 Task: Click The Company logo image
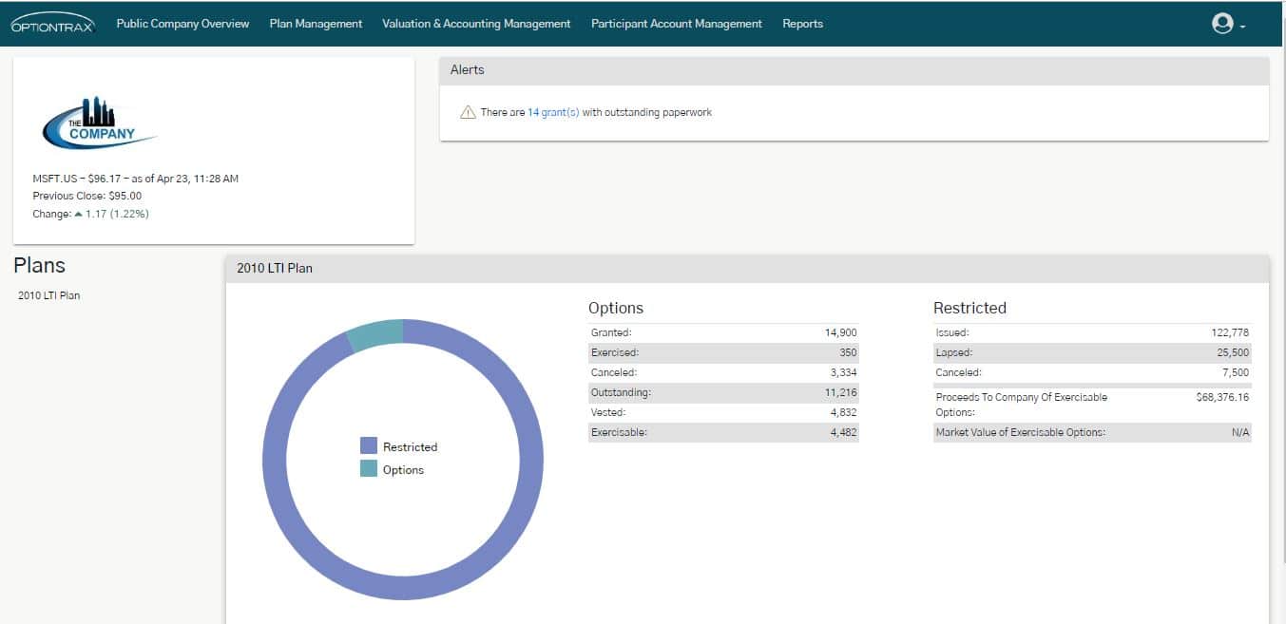point(100,123)
